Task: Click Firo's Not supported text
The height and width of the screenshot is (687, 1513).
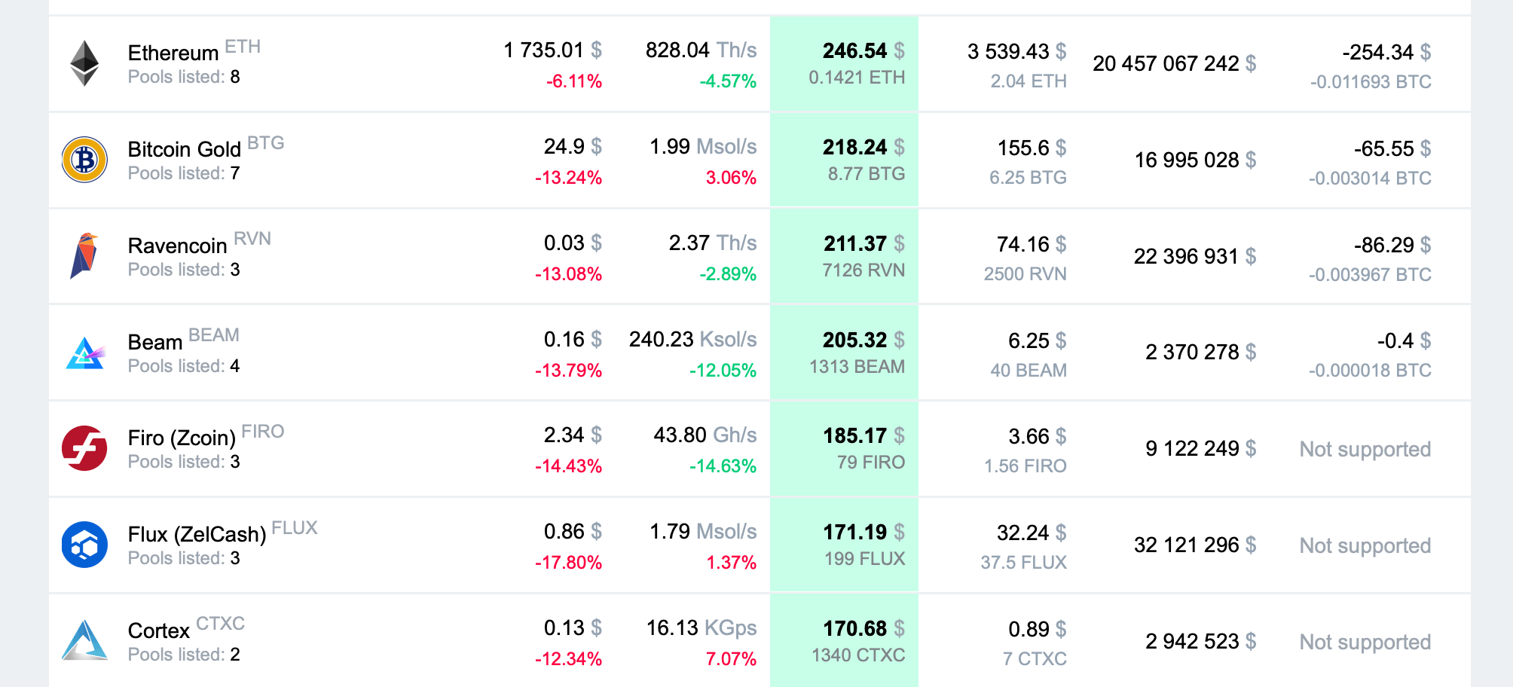Action: click(x=1365, y=449)
